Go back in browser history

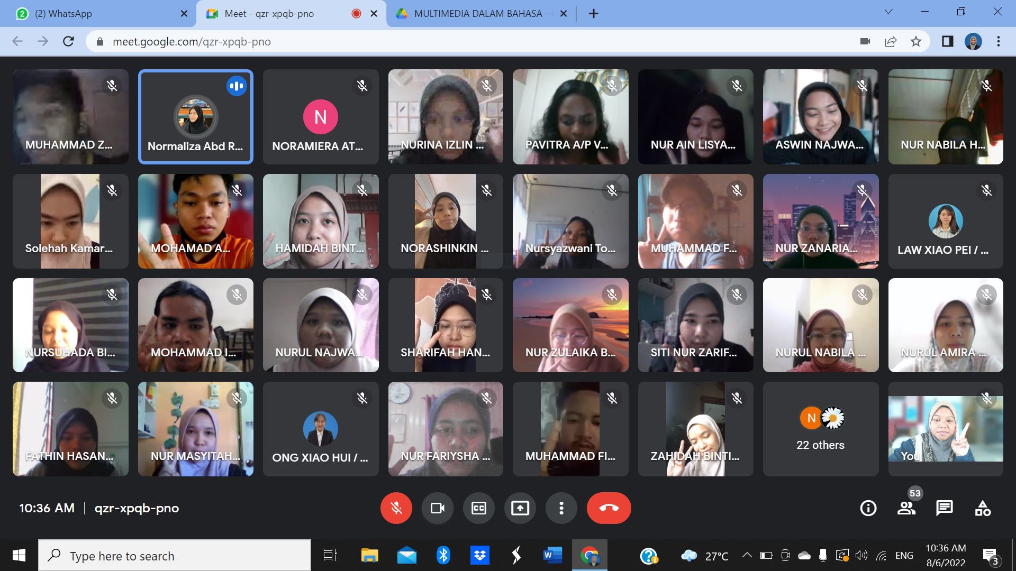[x=17, y=41]
